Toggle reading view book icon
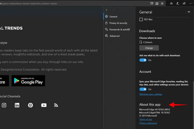This screenshot has height=129, width=194. (x=157, y=3)
